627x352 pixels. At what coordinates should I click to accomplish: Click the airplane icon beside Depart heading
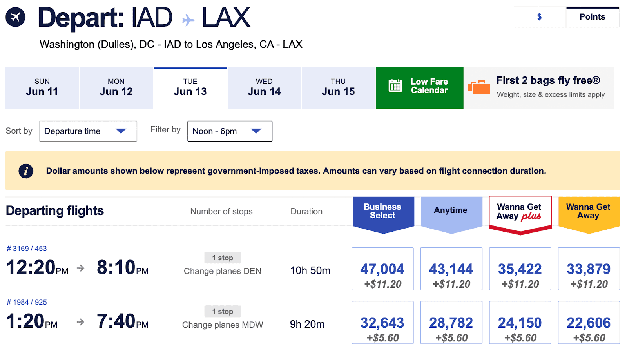15,17
